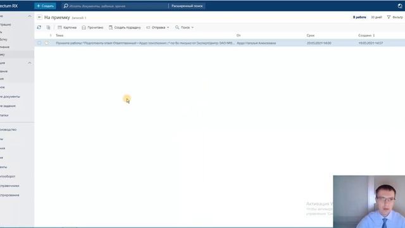The image size is (405, 228).
Task: Click the sender name Ардо Наталья
Action: click(256, 43)
